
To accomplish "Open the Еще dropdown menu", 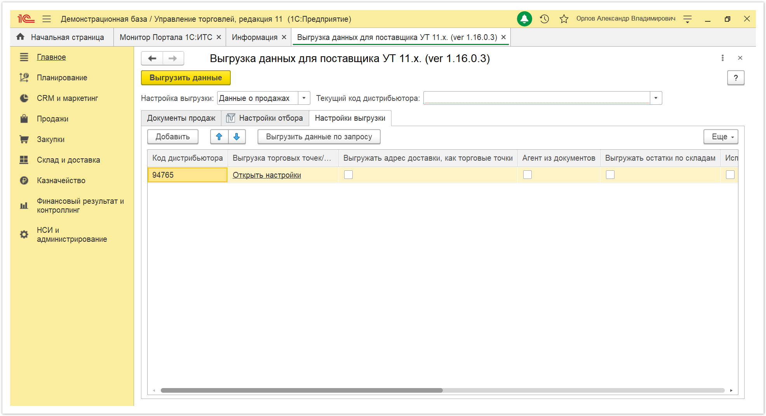I will point(721,137).
